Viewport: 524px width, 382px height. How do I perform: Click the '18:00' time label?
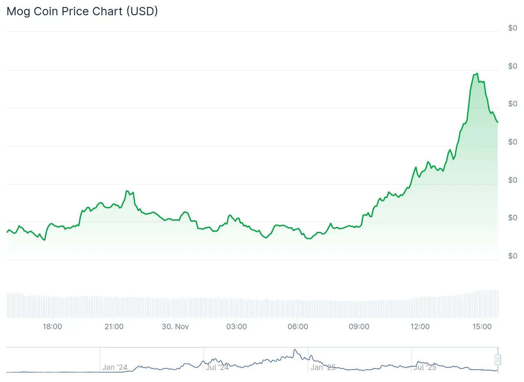pyautogui.click(x=53, y=326)
